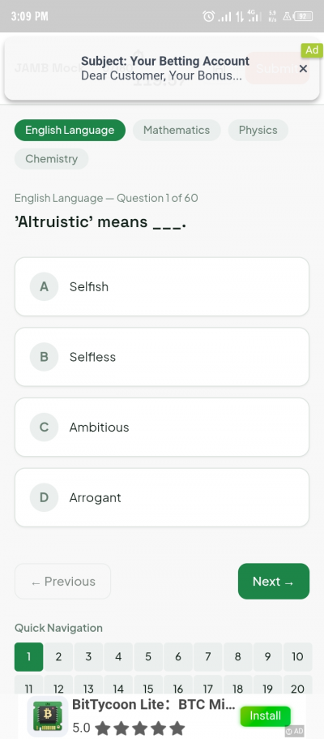Go to the Next question
Image resolution: width=324 pixels, height=739 pixels.
pyautogui.click(x=274, y=581)
